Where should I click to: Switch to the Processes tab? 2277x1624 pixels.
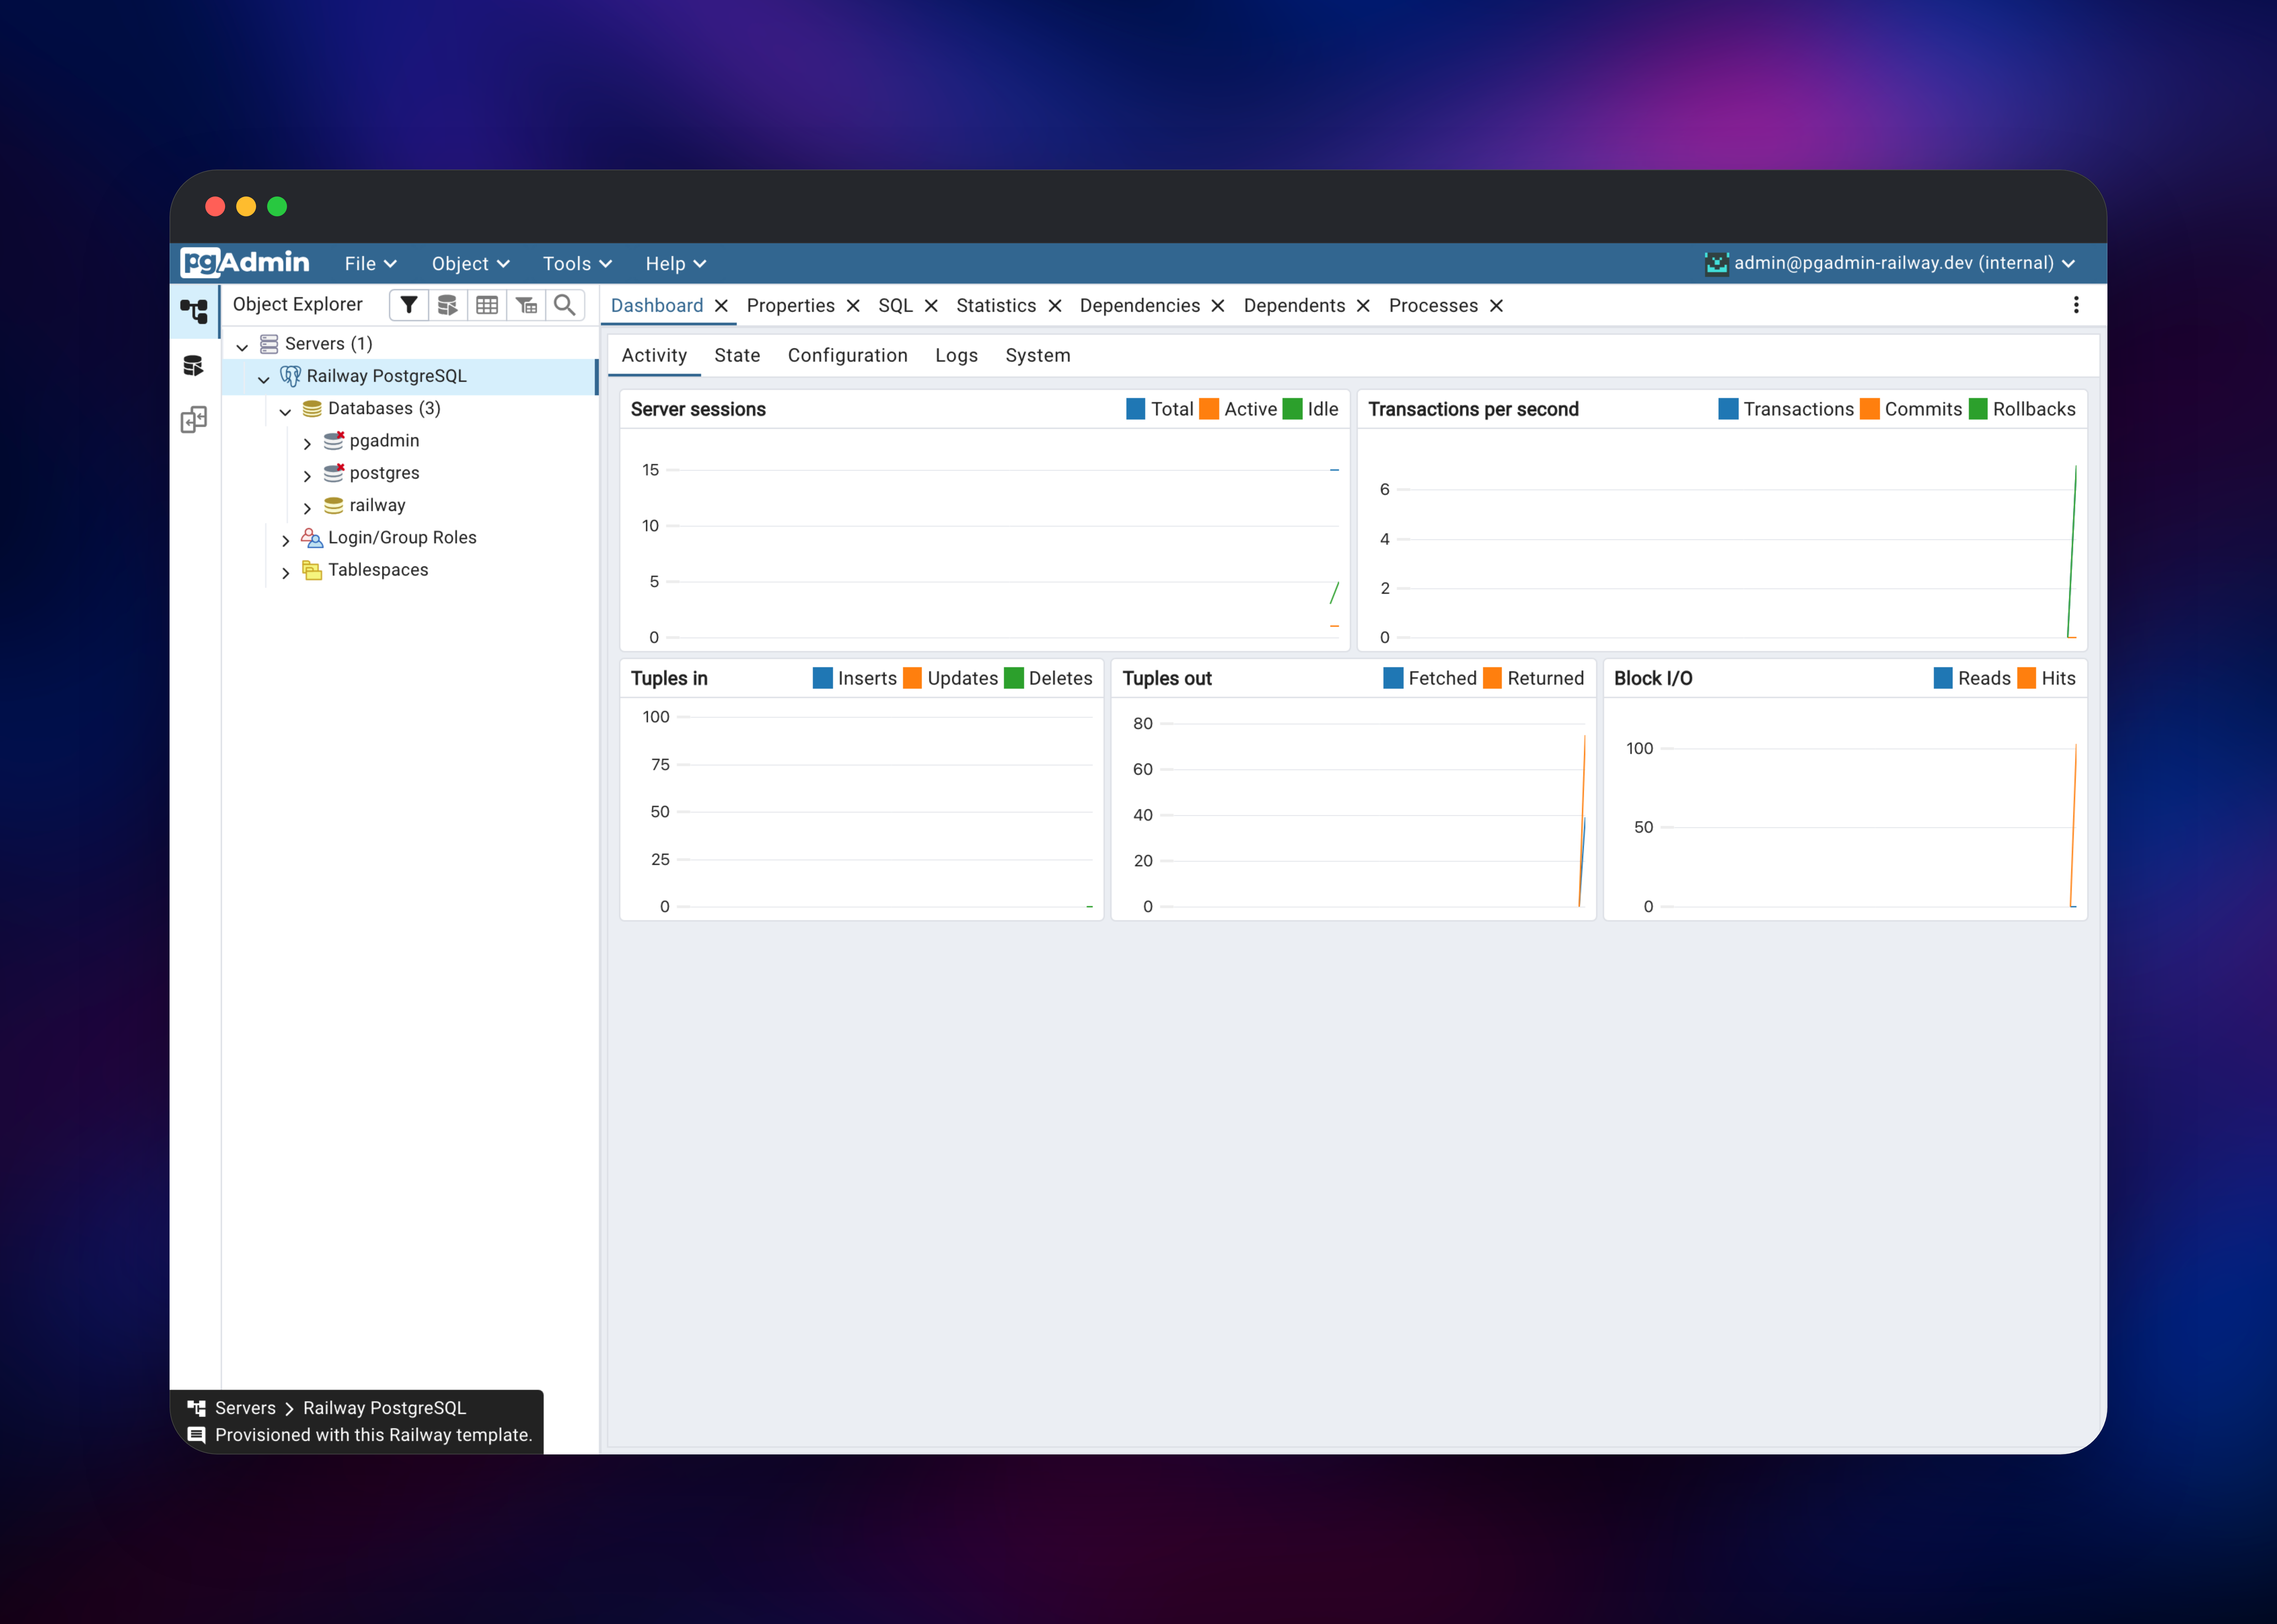(x=1433, y=306)
